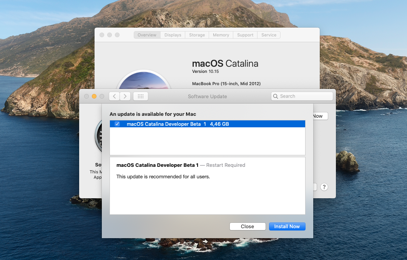Click the Software Update window title
The width and height of the screenshot is (407, 260).
[208, 96]
